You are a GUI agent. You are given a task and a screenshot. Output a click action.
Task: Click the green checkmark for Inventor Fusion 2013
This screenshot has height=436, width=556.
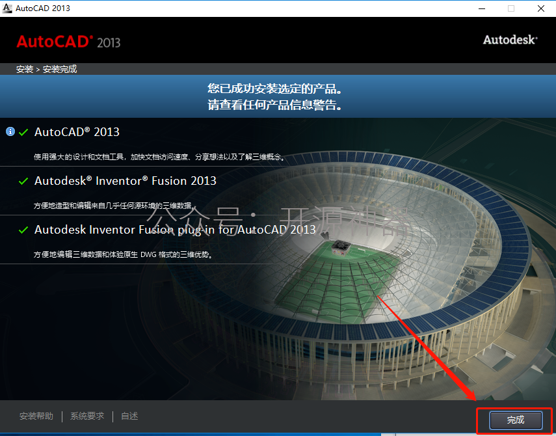coord(23,182)
